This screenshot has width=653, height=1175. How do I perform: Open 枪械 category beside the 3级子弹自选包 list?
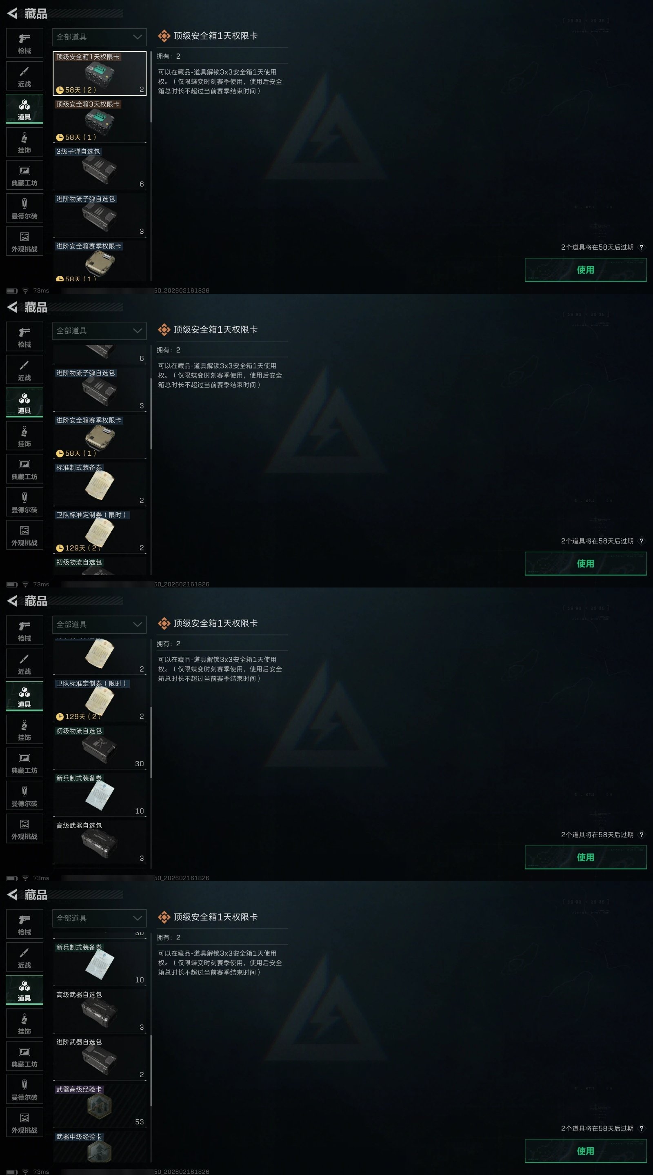(24, 43)
